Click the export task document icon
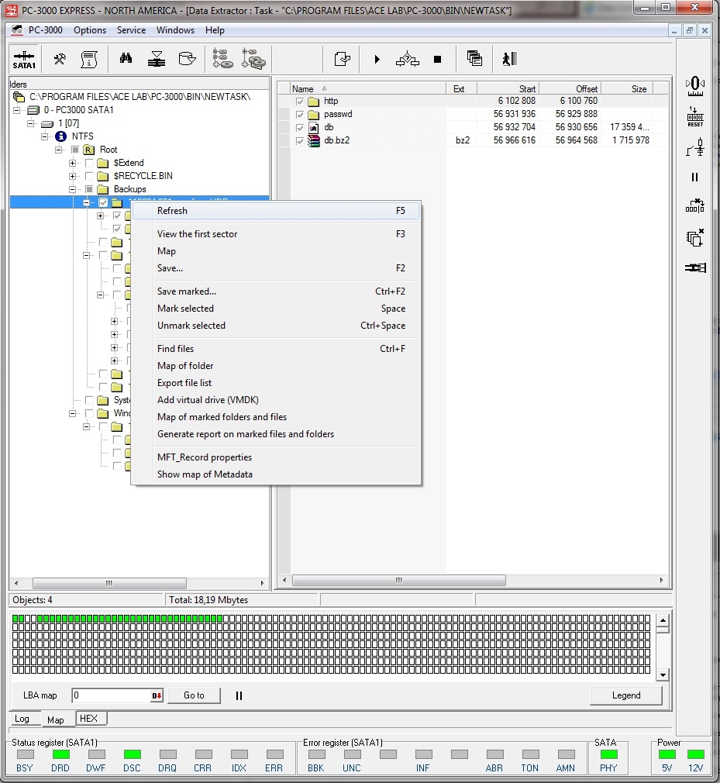Image resolution: width=720 pixels, height=783 pixels. pyautogui.click(x=342, y=60)
